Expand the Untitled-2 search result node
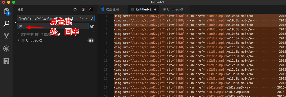This screenshot has width=286, height=97. click(x=18, y=41)
